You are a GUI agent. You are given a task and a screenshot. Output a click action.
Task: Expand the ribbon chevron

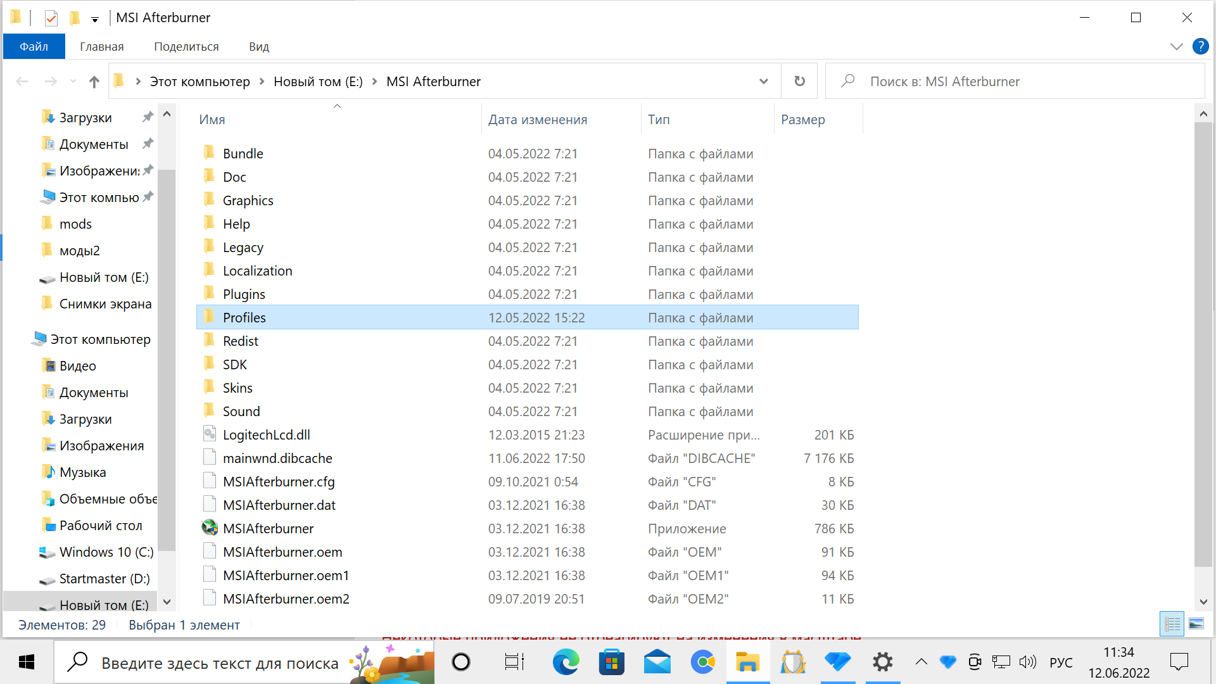pos(1177,46)
